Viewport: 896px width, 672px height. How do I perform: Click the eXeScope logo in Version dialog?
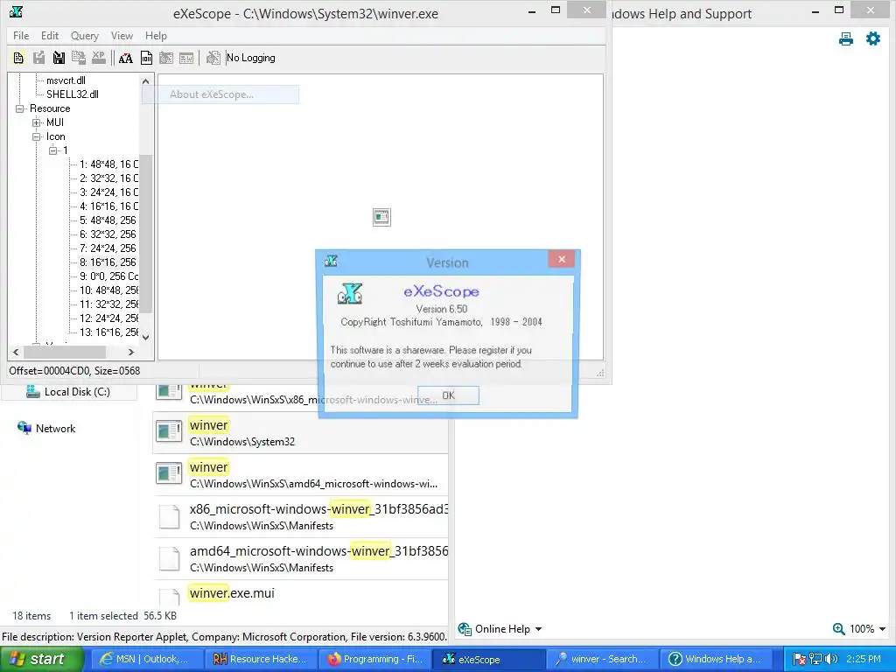pos(350,293)
